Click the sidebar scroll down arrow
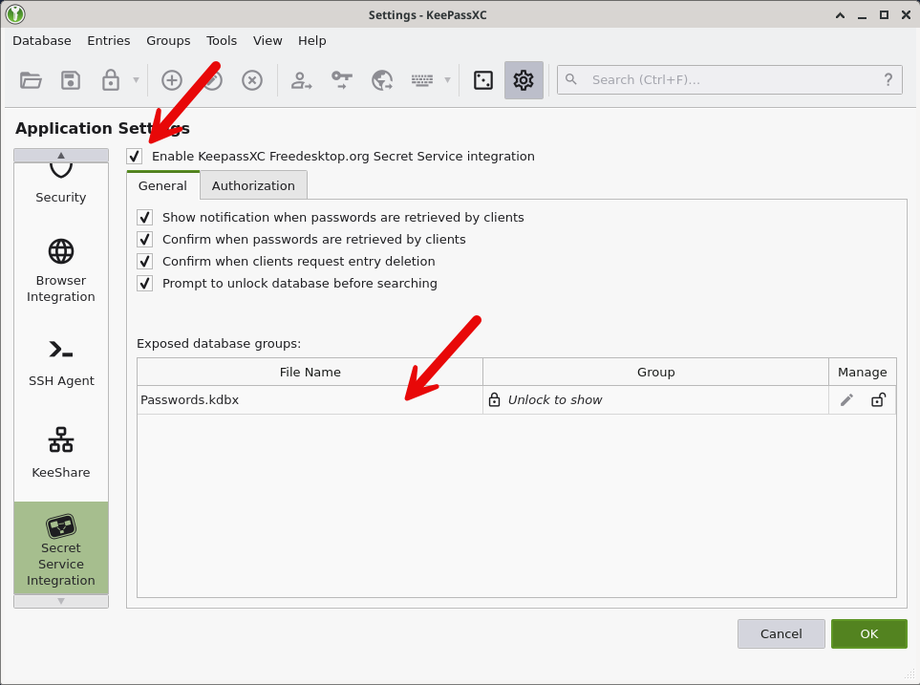 click(x=61, y=601)
